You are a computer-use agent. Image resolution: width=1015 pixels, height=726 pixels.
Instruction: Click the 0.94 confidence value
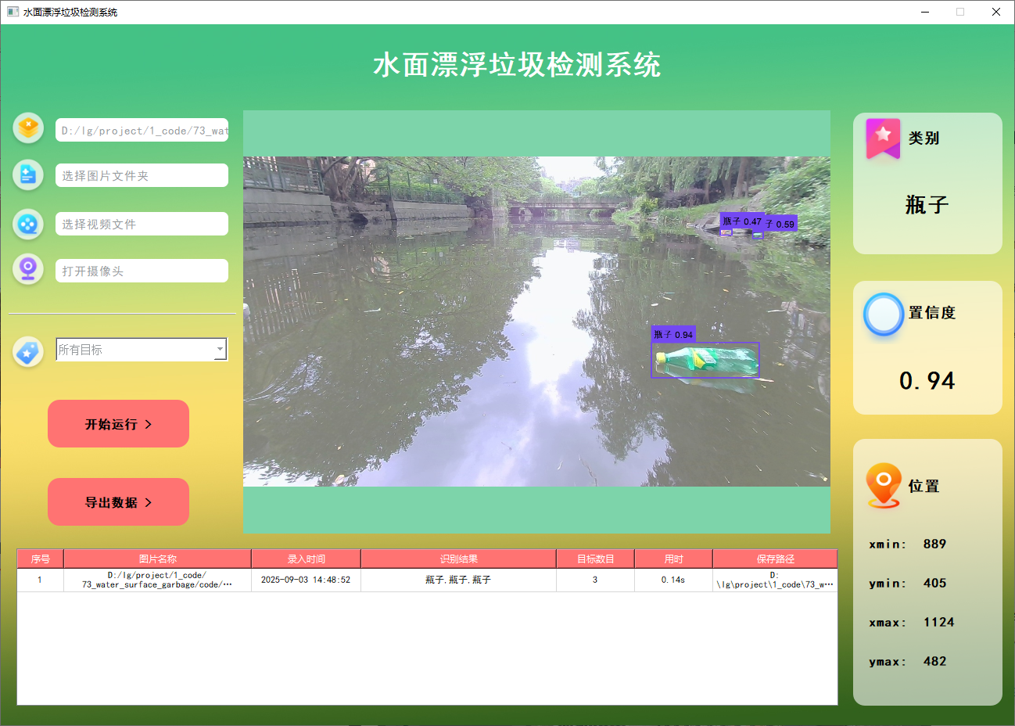(927, 381)
